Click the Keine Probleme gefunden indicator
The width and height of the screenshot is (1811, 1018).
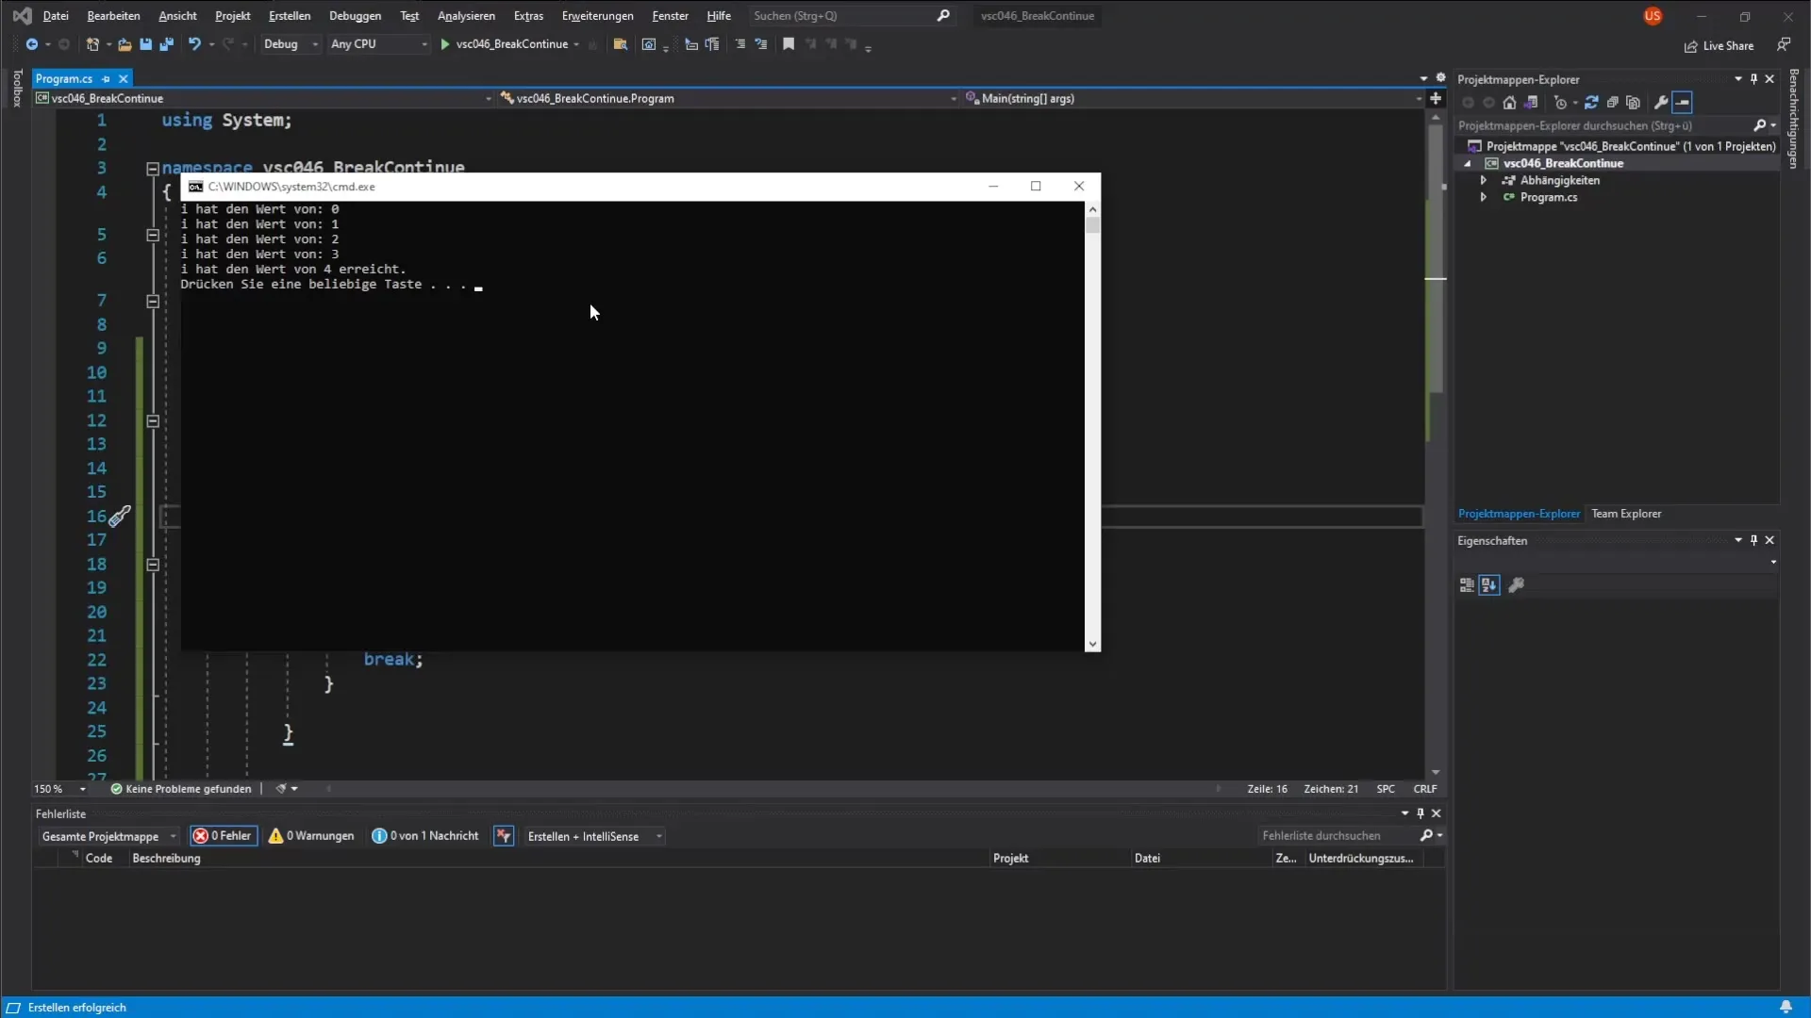[x=181, y=789]
